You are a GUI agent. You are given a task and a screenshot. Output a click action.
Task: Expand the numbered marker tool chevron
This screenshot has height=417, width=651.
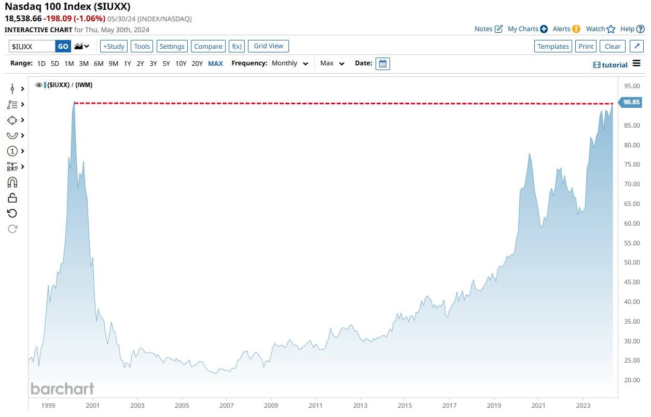coord(22,151)
